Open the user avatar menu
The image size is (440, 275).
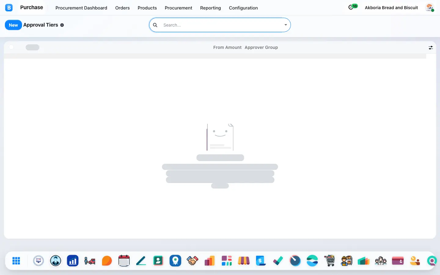(x=430, y=8)
